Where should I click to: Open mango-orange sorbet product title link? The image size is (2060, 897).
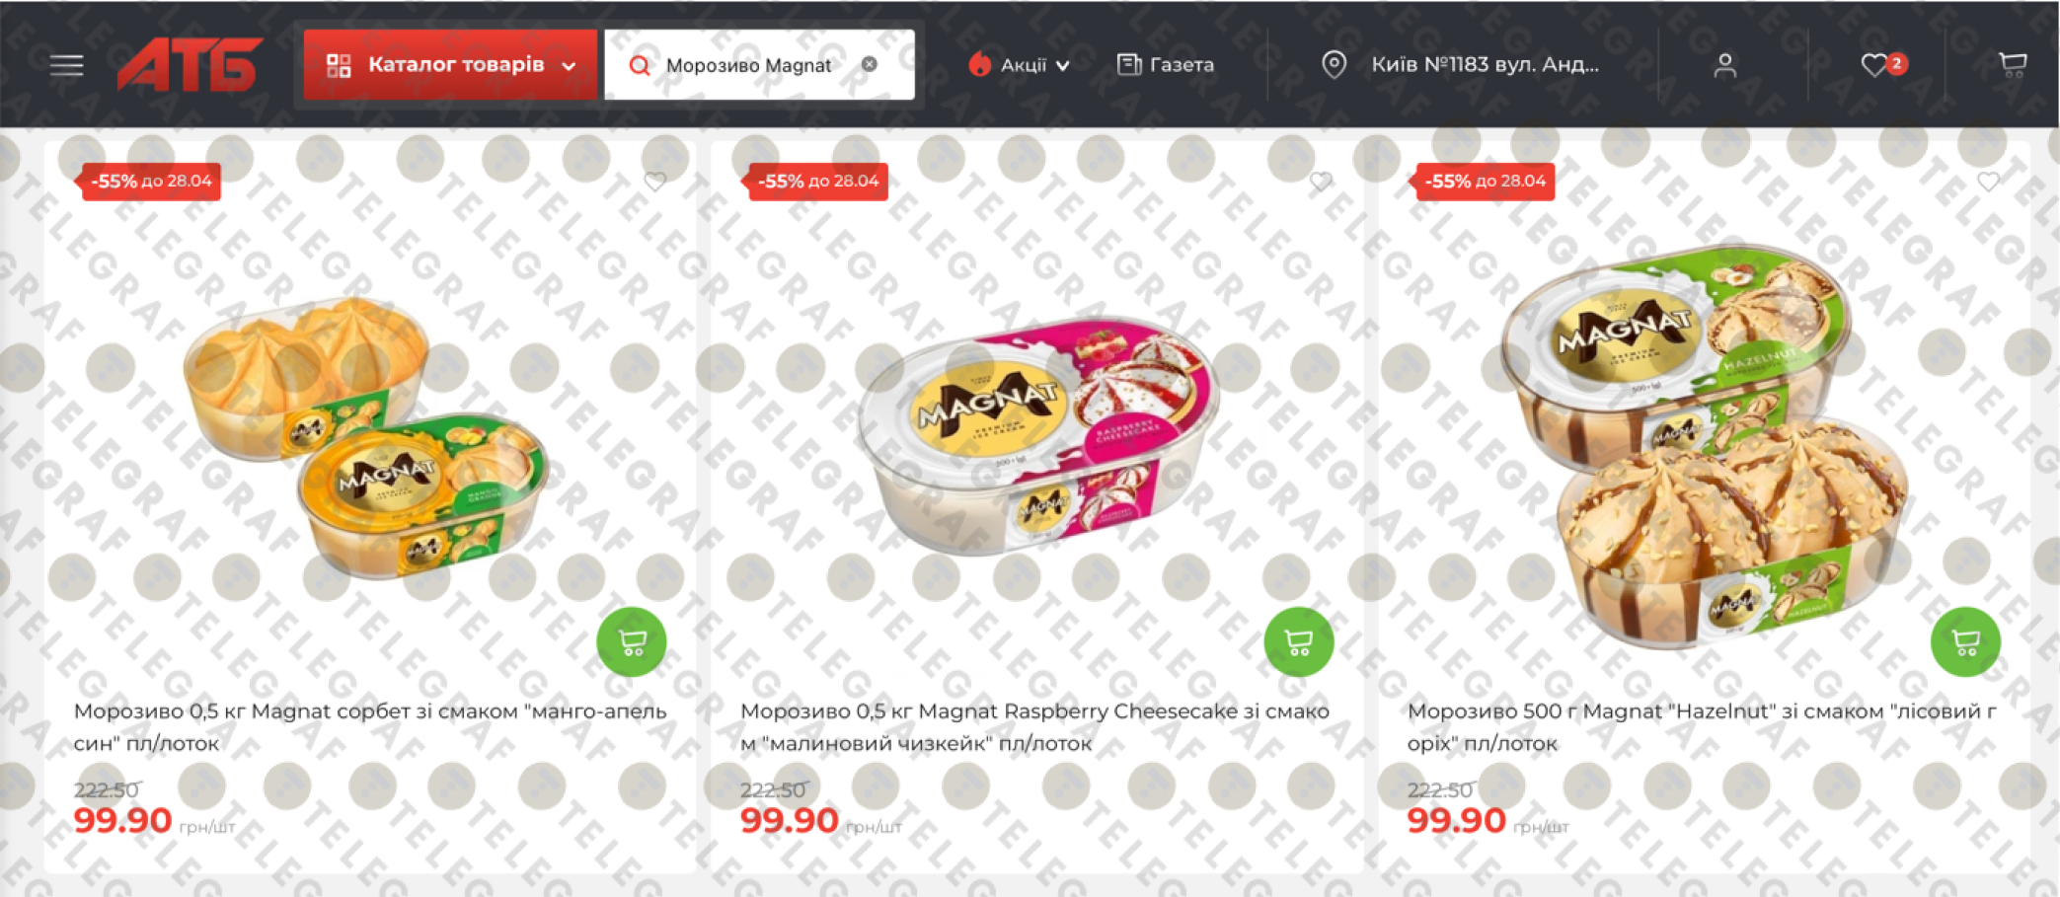(370, 727)
